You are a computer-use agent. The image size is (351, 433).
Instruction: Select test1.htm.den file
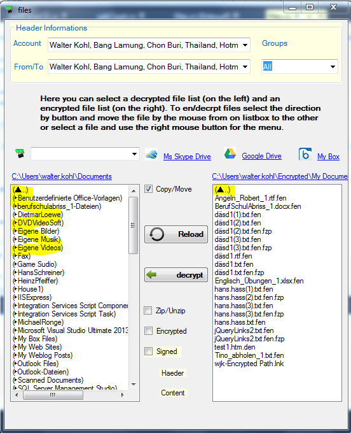235,347
